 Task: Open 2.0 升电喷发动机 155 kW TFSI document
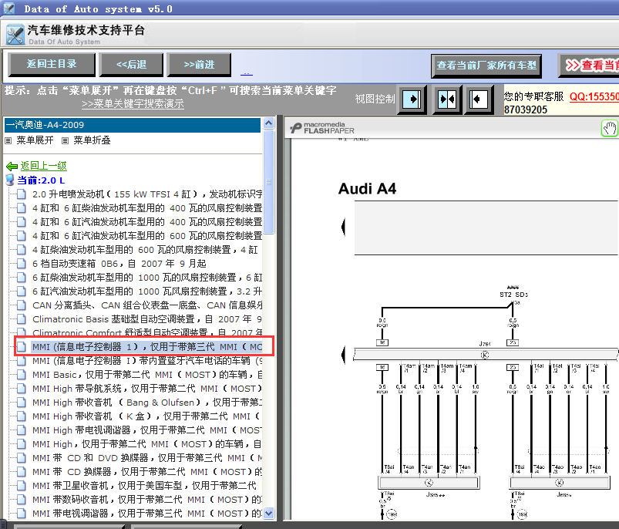[x=147, y=194]
